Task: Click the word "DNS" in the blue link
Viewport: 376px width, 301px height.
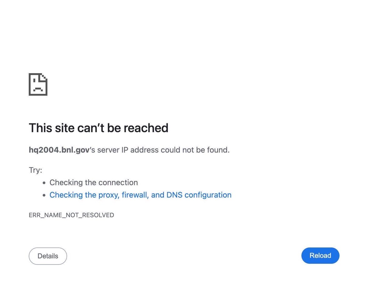Action: tap(174, 195)
